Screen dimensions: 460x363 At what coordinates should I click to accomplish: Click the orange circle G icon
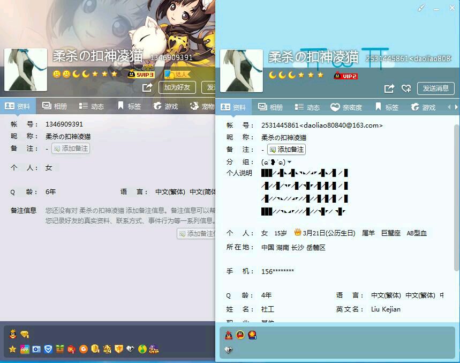(x=84, y=349)
